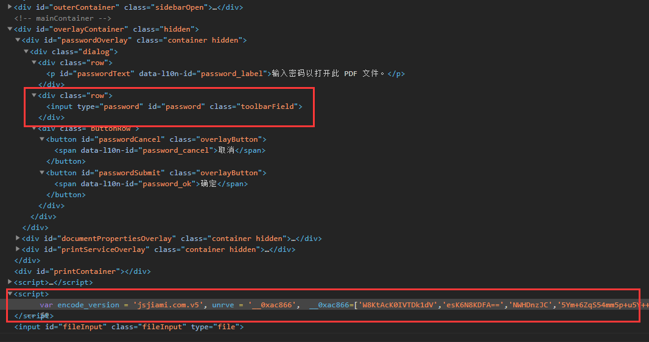This screenshot has height=342, width=649.
Task: Collapse the row div containing passwordText paragraph
Action: (x=34, y=63)
